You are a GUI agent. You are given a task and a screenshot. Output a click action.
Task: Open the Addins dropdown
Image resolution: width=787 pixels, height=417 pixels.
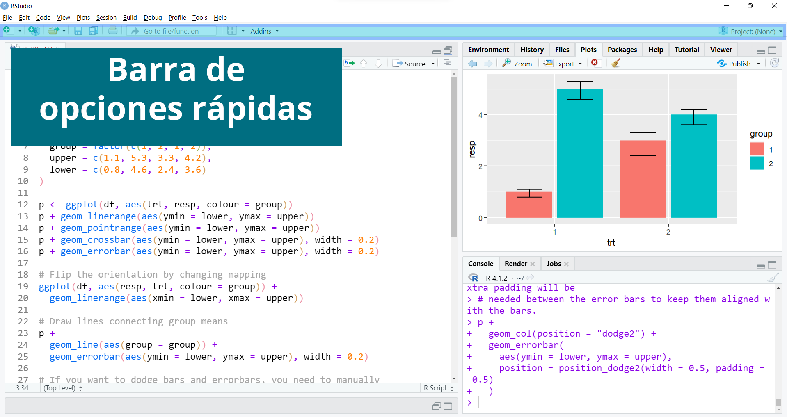click(265, 31)
